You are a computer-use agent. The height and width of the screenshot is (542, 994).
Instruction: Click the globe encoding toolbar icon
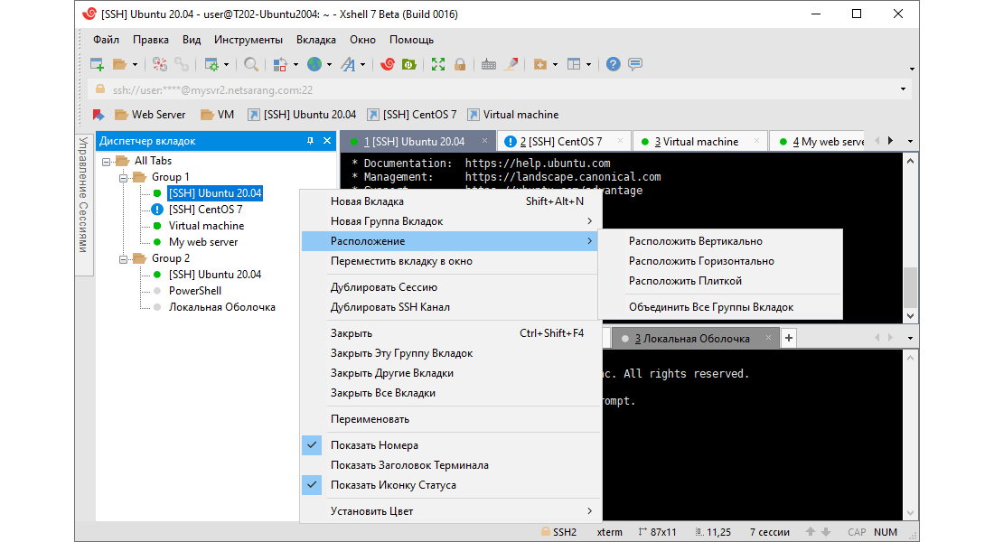point(314,64)
